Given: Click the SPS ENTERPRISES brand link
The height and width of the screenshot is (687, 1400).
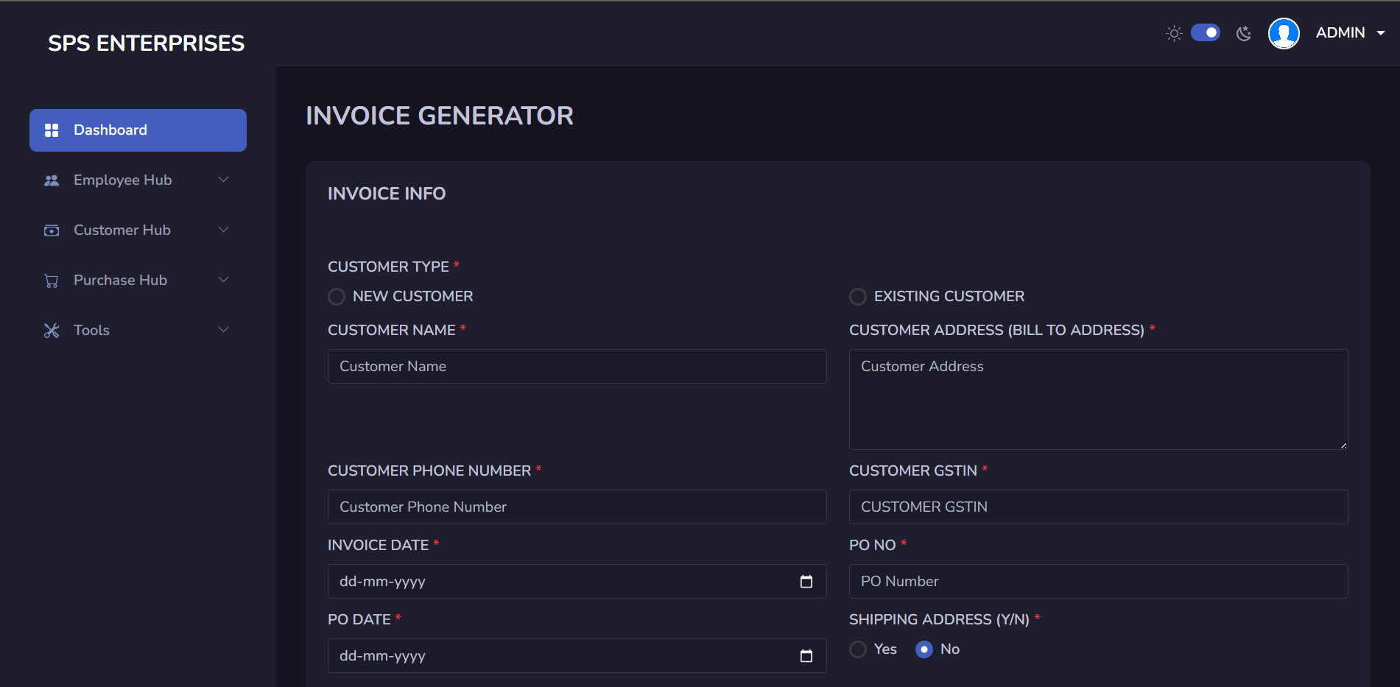Looking at the screenshot, I should click(146, 43).
